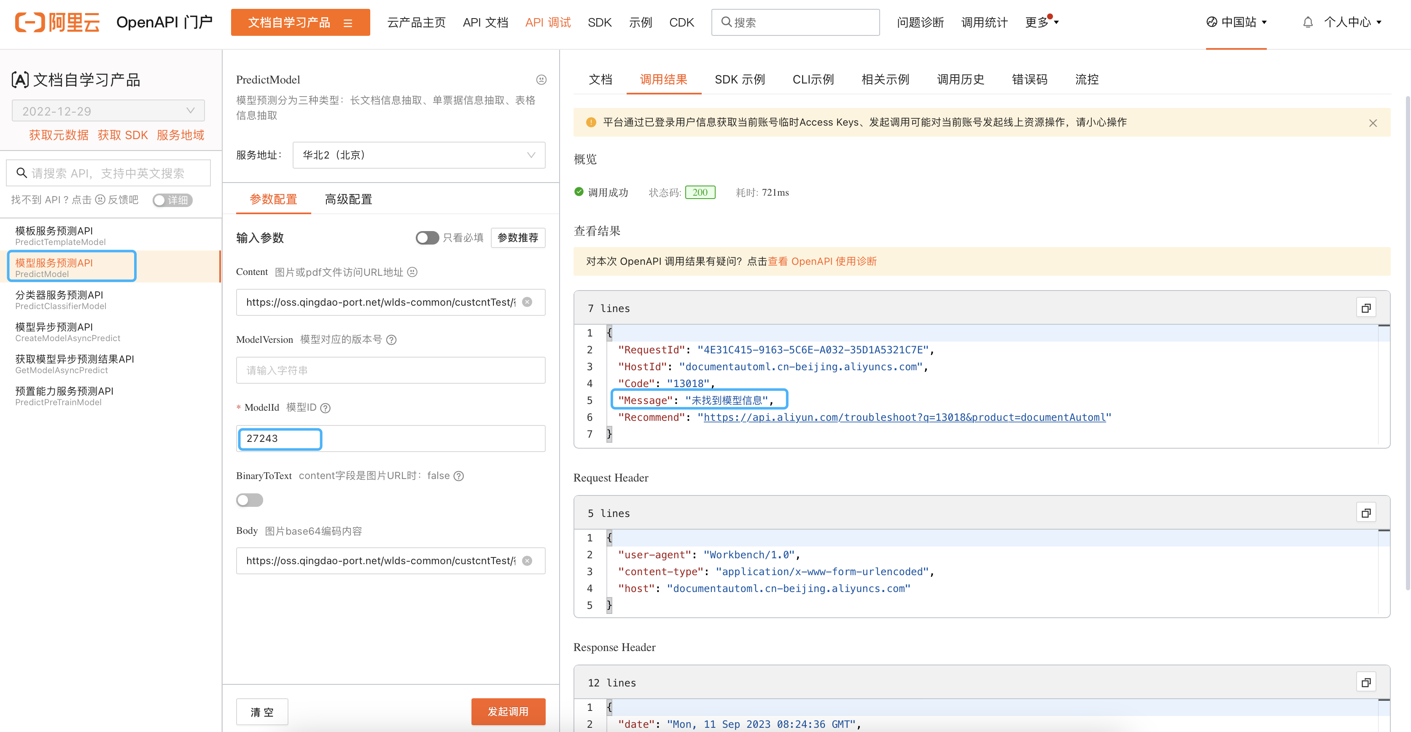The image size is (1411, 732).
Task: Switch to the 调用历史 tab
Action: (961, 79)
